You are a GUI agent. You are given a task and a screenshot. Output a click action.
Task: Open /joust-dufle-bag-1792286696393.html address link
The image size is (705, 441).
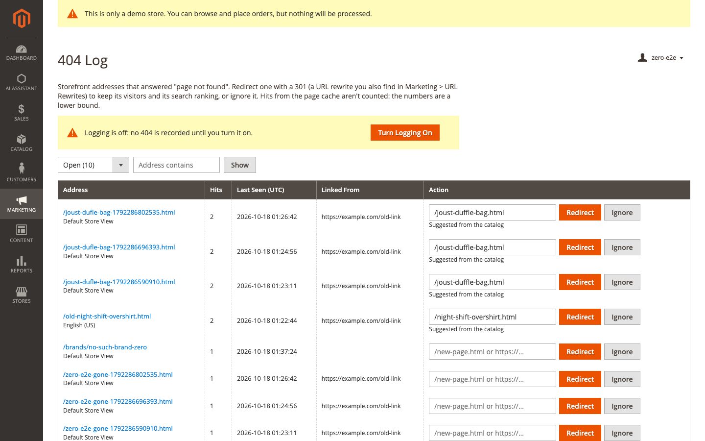click(x=119, y=247)
